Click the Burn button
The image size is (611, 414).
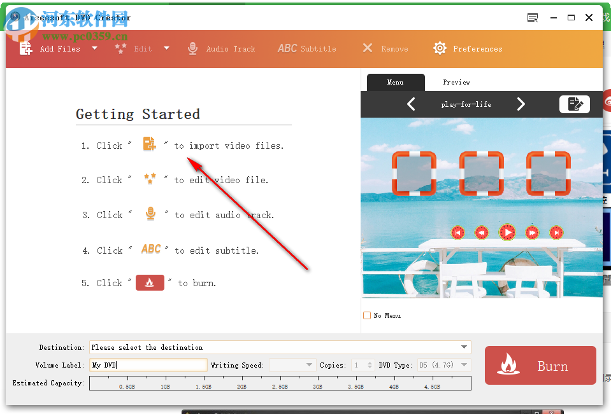point(540,366)
